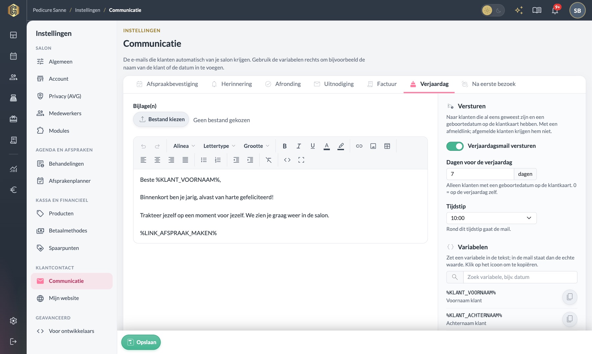Copy the %KLANT_ACHTERNAAM% variable
The image size is (592, 354).
[x=570, y=319]
